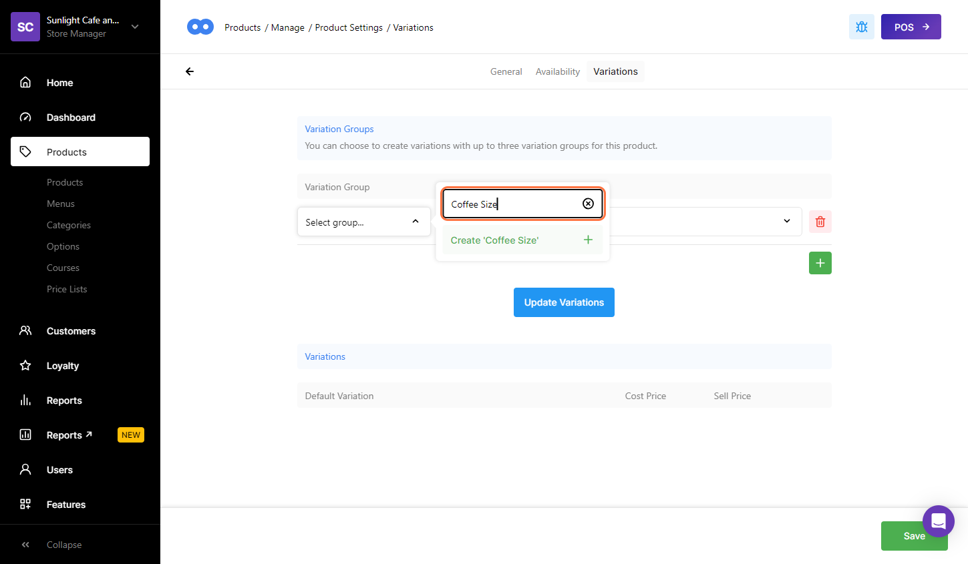The image size is (968, 564).
Task: Click the green plus add group button
Action: tap(820, 263)
